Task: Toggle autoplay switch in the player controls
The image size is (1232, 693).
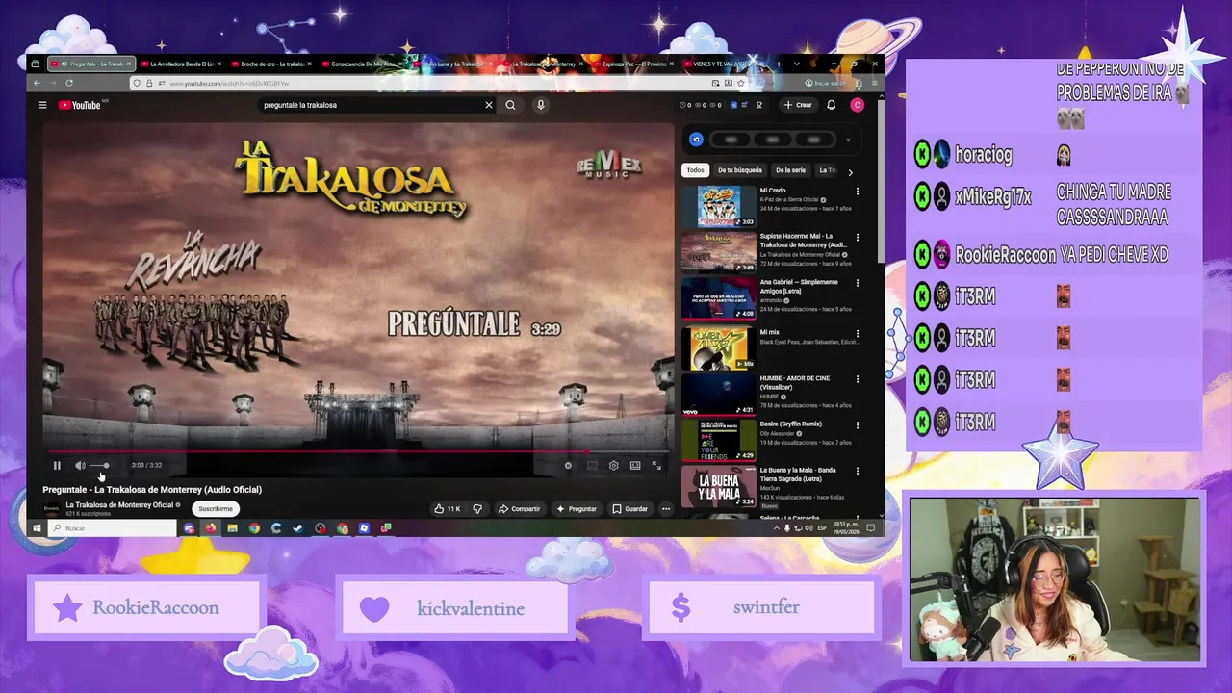Action: click(568, 466)
